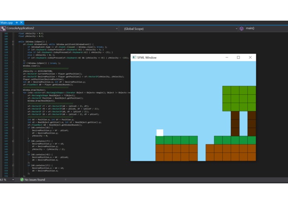Click line 'Window.clear();'
Screen dimensions: 288x204
[31, 66]
